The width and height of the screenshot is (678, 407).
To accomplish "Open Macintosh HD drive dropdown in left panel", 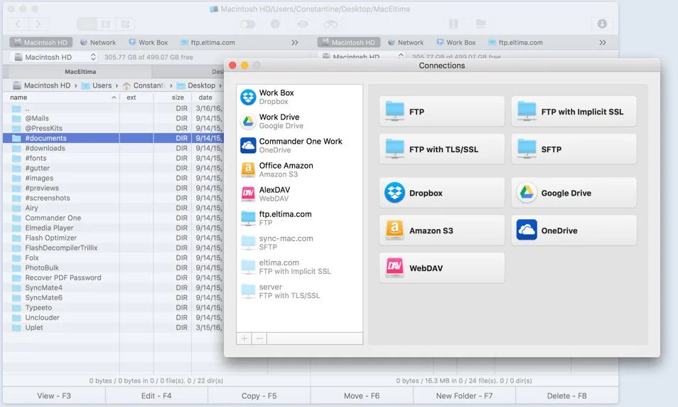I will pos(53,57).
